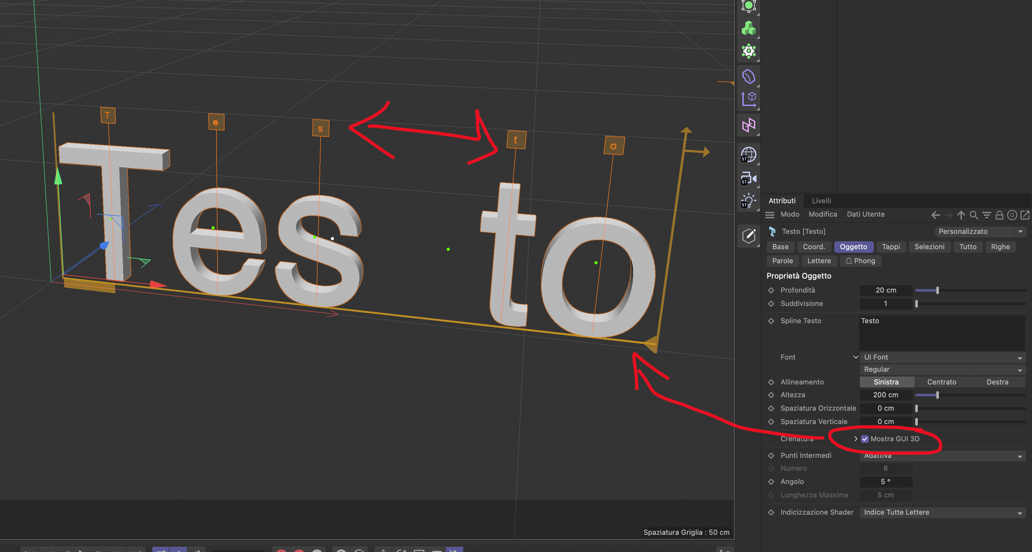The image size is (1032, 552).
Task: Open the Indicizzazione Shader dropdown
Action: point(941,512)
